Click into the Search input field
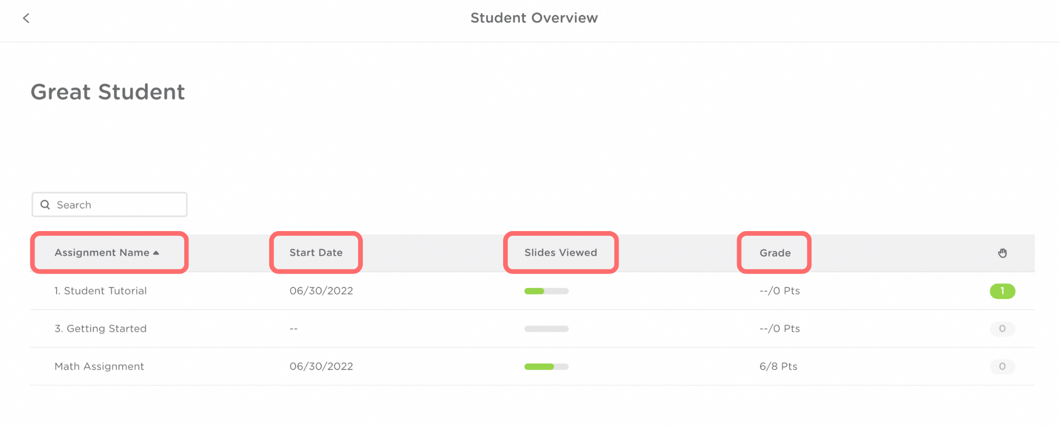Viewport: 1060px width, 427px height. tap(119, 205)
